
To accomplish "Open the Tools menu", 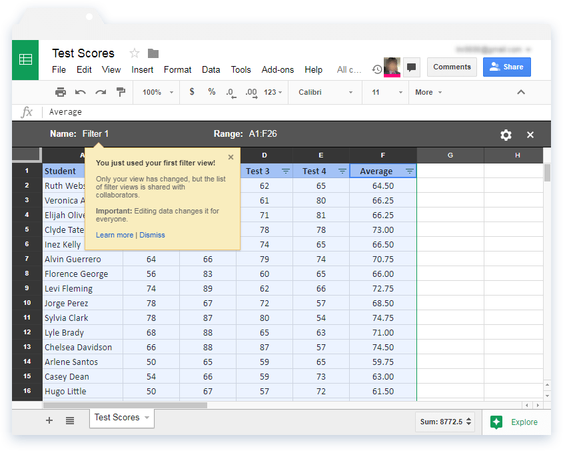I will (x=241, y=70).
